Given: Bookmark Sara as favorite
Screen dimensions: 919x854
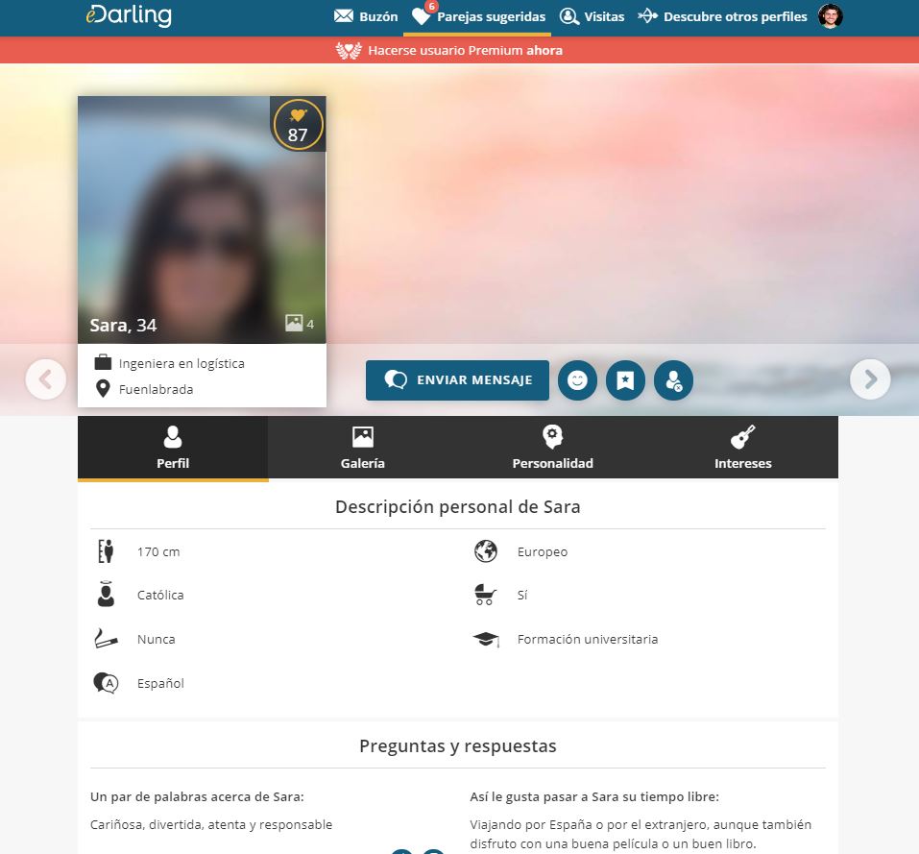Looking at the screenshot, I should pos(625,380).
